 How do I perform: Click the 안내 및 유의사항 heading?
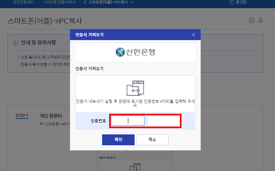pos(38,42)
